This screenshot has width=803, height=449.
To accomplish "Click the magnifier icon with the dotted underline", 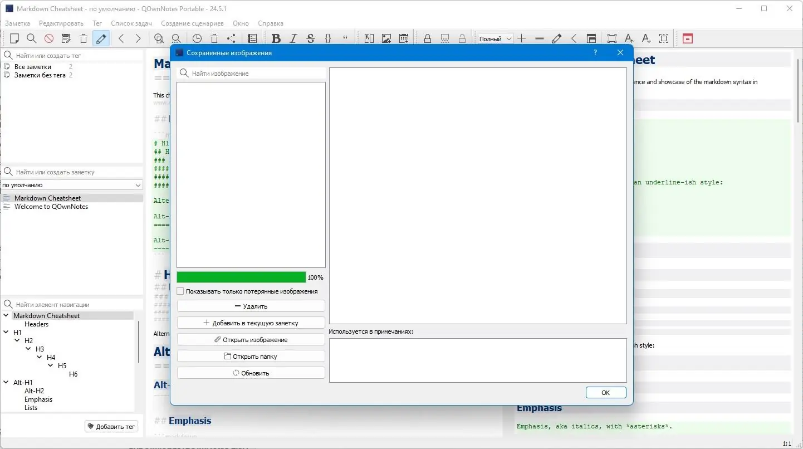I will (177, 38).
